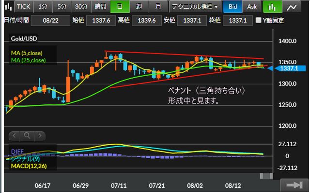The image size is (310, 193).
Task: Click the 始値 value 1337.6
Action: [x=101, y=20]
